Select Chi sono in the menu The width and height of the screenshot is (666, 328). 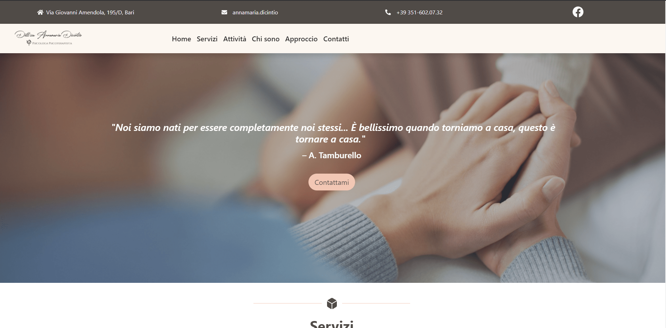click(265, 39)
